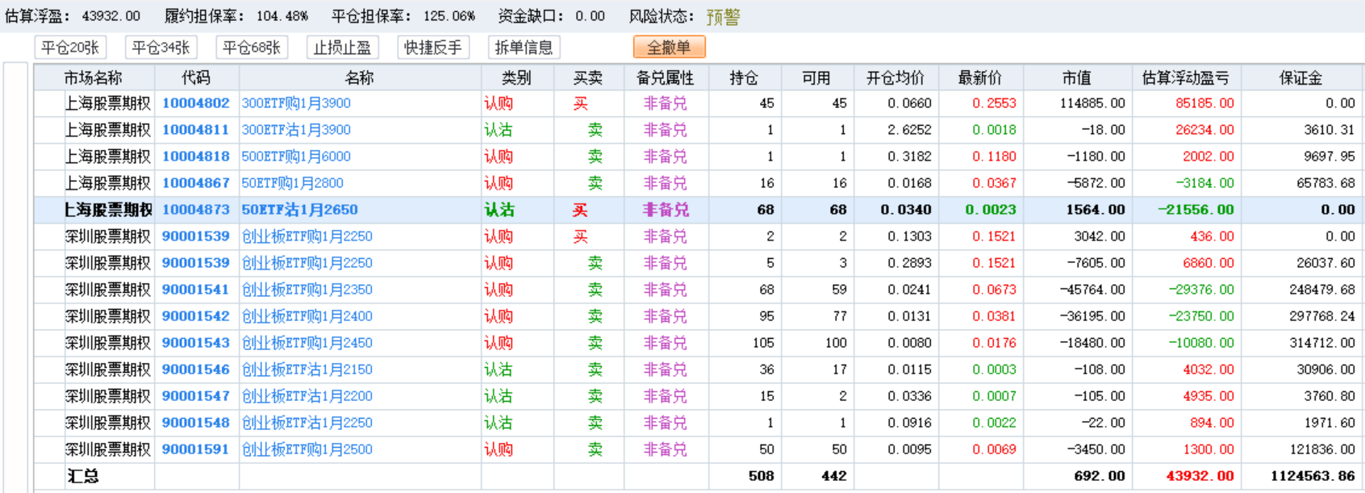This screenshot has height=493, width=1365.
Task: Open the 止损止盈 stop-loss settings
Action: (342, 48)
